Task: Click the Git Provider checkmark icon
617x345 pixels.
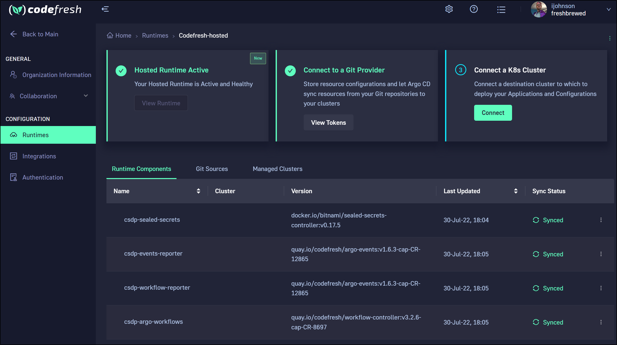Action: coord(290,71)
